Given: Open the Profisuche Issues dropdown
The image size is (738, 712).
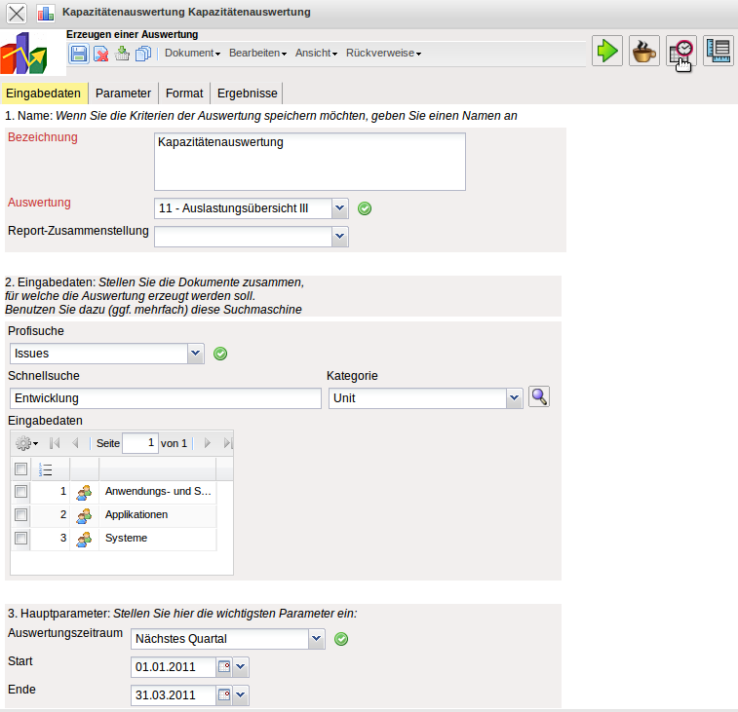Looking at the screenshot, I should coord(195,354).
